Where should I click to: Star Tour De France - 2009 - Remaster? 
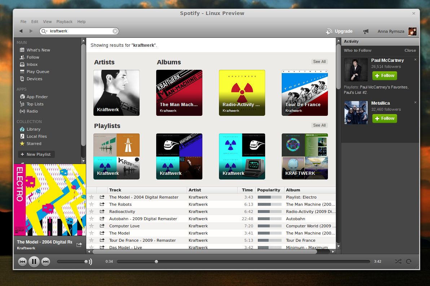click(92, 240)
